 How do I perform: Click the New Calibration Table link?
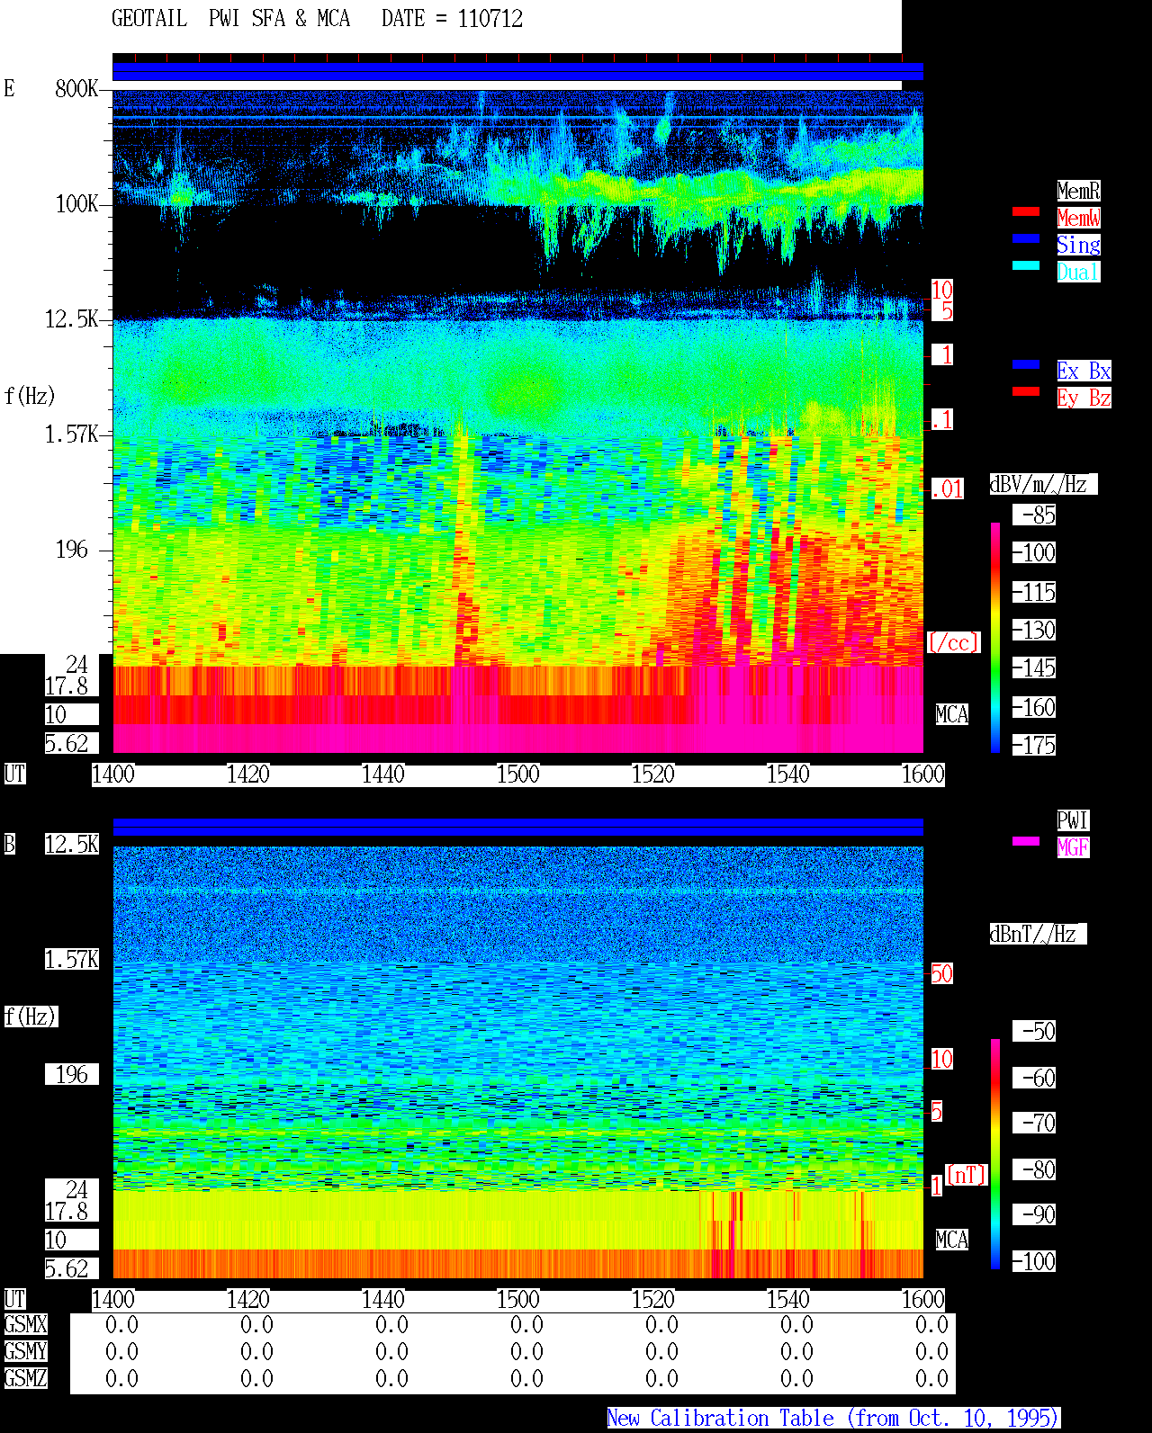click(x=833, y=1419)
